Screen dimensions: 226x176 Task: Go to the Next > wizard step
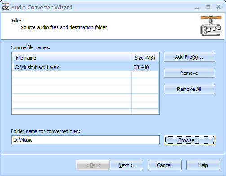click(x=126, y=165)
